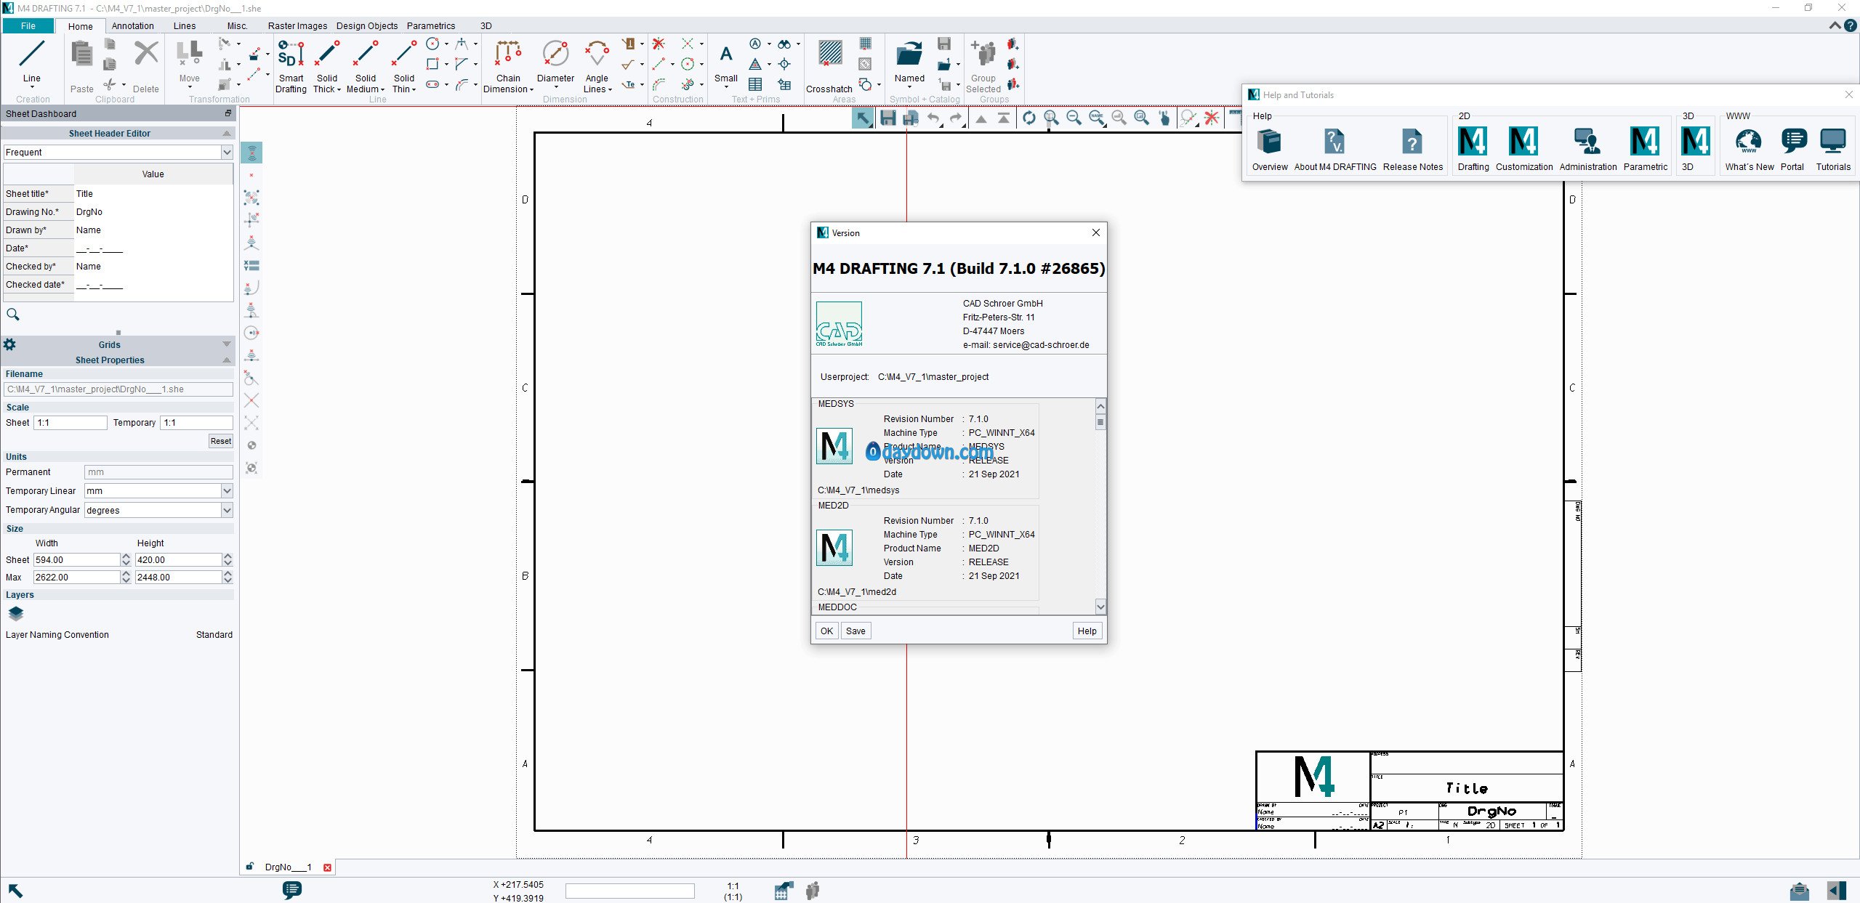Increase the Sheet Width stepper value
The image size is (1860, 903).
pos(126,556)
